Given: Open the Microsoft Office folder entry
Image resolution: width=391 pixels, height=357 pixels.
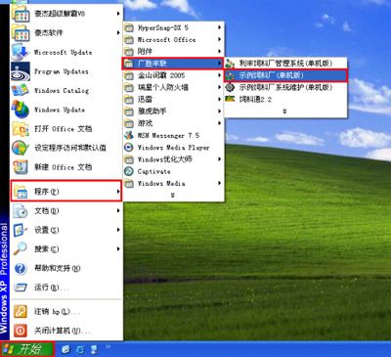Looking at the screenshot, I should click(173, 39).
